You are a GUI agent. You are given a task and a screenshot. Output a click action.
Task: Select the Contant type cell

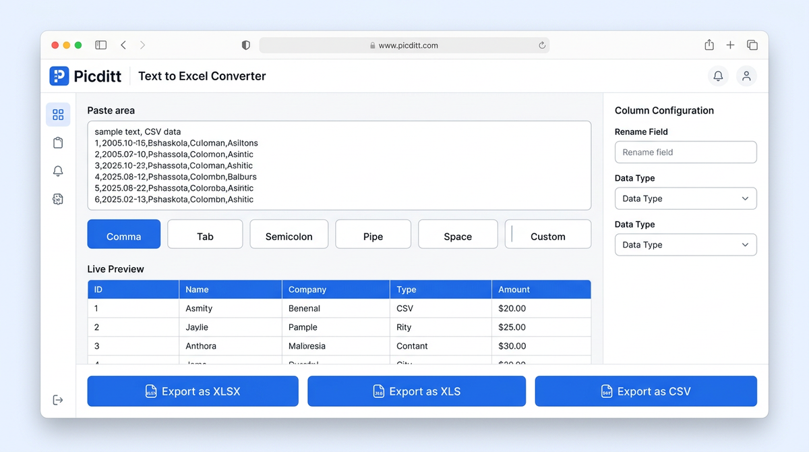point(441,346)
